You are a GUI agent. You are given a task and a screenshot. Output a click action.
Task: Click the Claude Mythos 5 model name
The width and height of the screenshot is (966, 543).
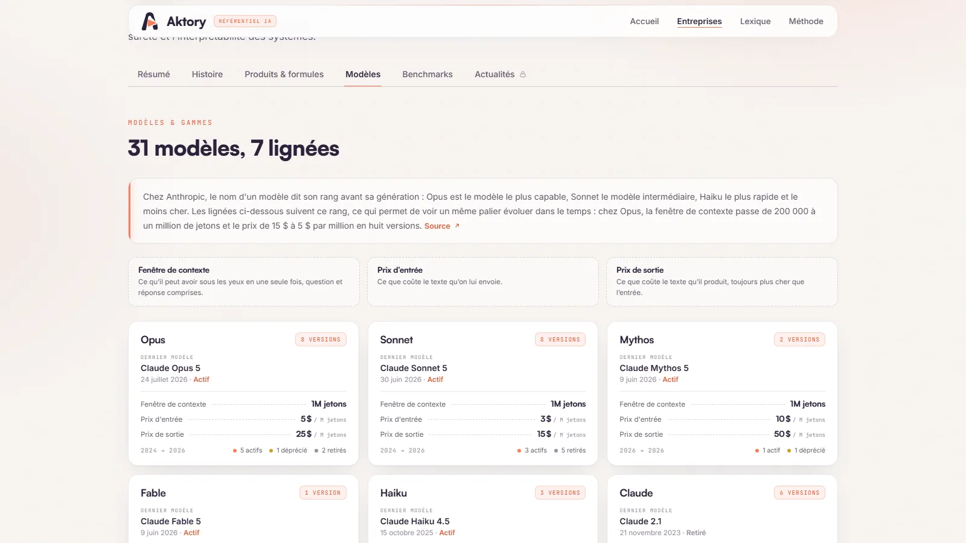(654, 368)
